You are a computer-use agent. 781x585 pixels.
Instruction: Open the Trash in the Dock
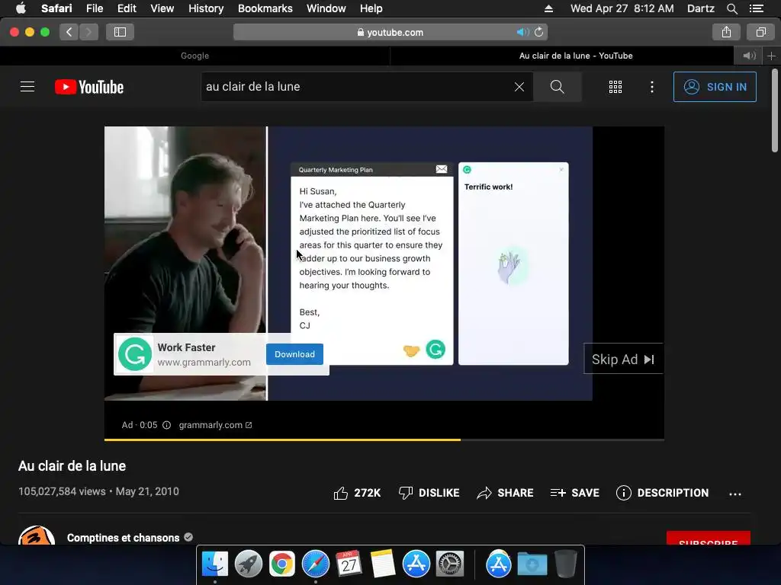pos(565,564)
